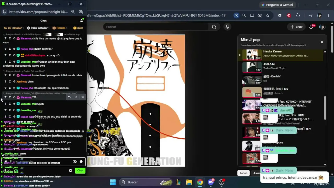Screen dimensions: 334x188
Task: Open Chrome three-dot menu
Action: pos(328,15)
